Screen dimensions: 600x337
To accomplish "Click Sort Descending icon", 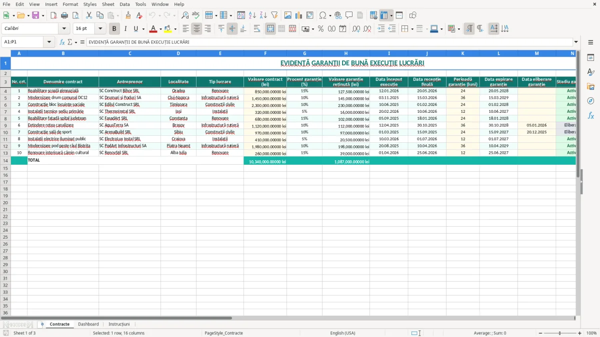I will click(263, 15).
